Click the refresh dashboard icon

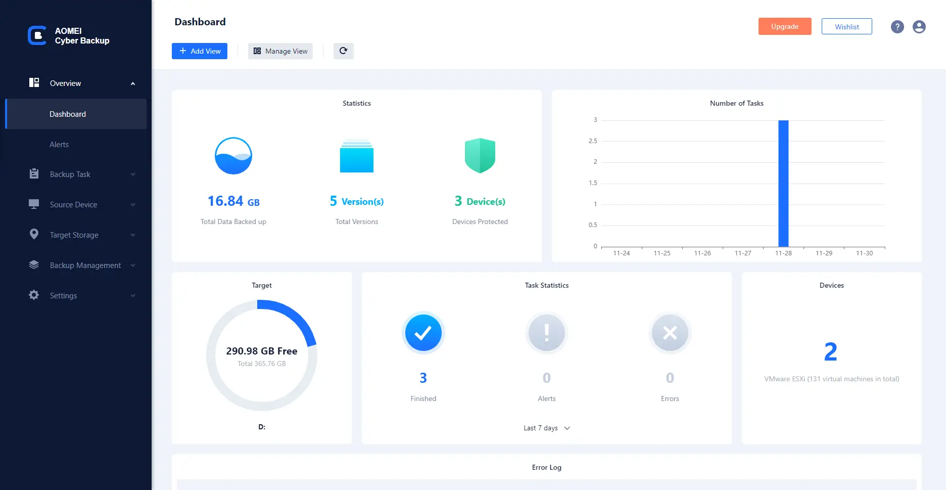click(343, 51)
